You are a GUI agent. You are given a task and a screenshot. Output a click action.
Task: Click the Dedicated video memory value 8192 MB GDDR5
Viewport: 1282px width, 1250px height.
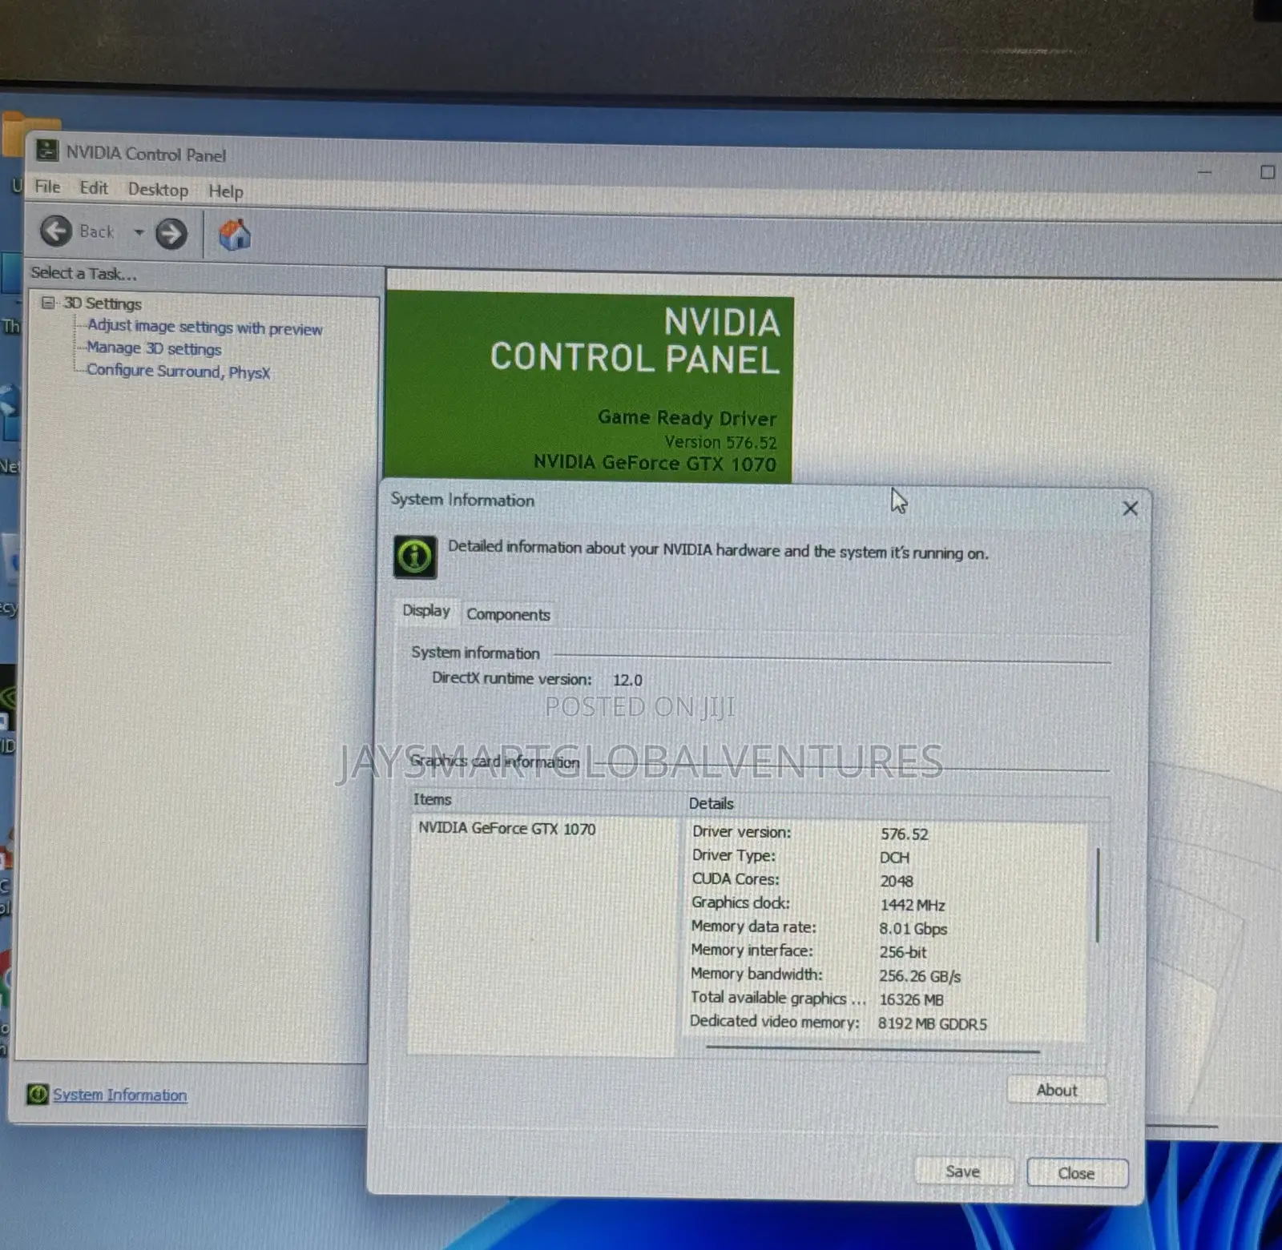click(x=933, y=1023)
